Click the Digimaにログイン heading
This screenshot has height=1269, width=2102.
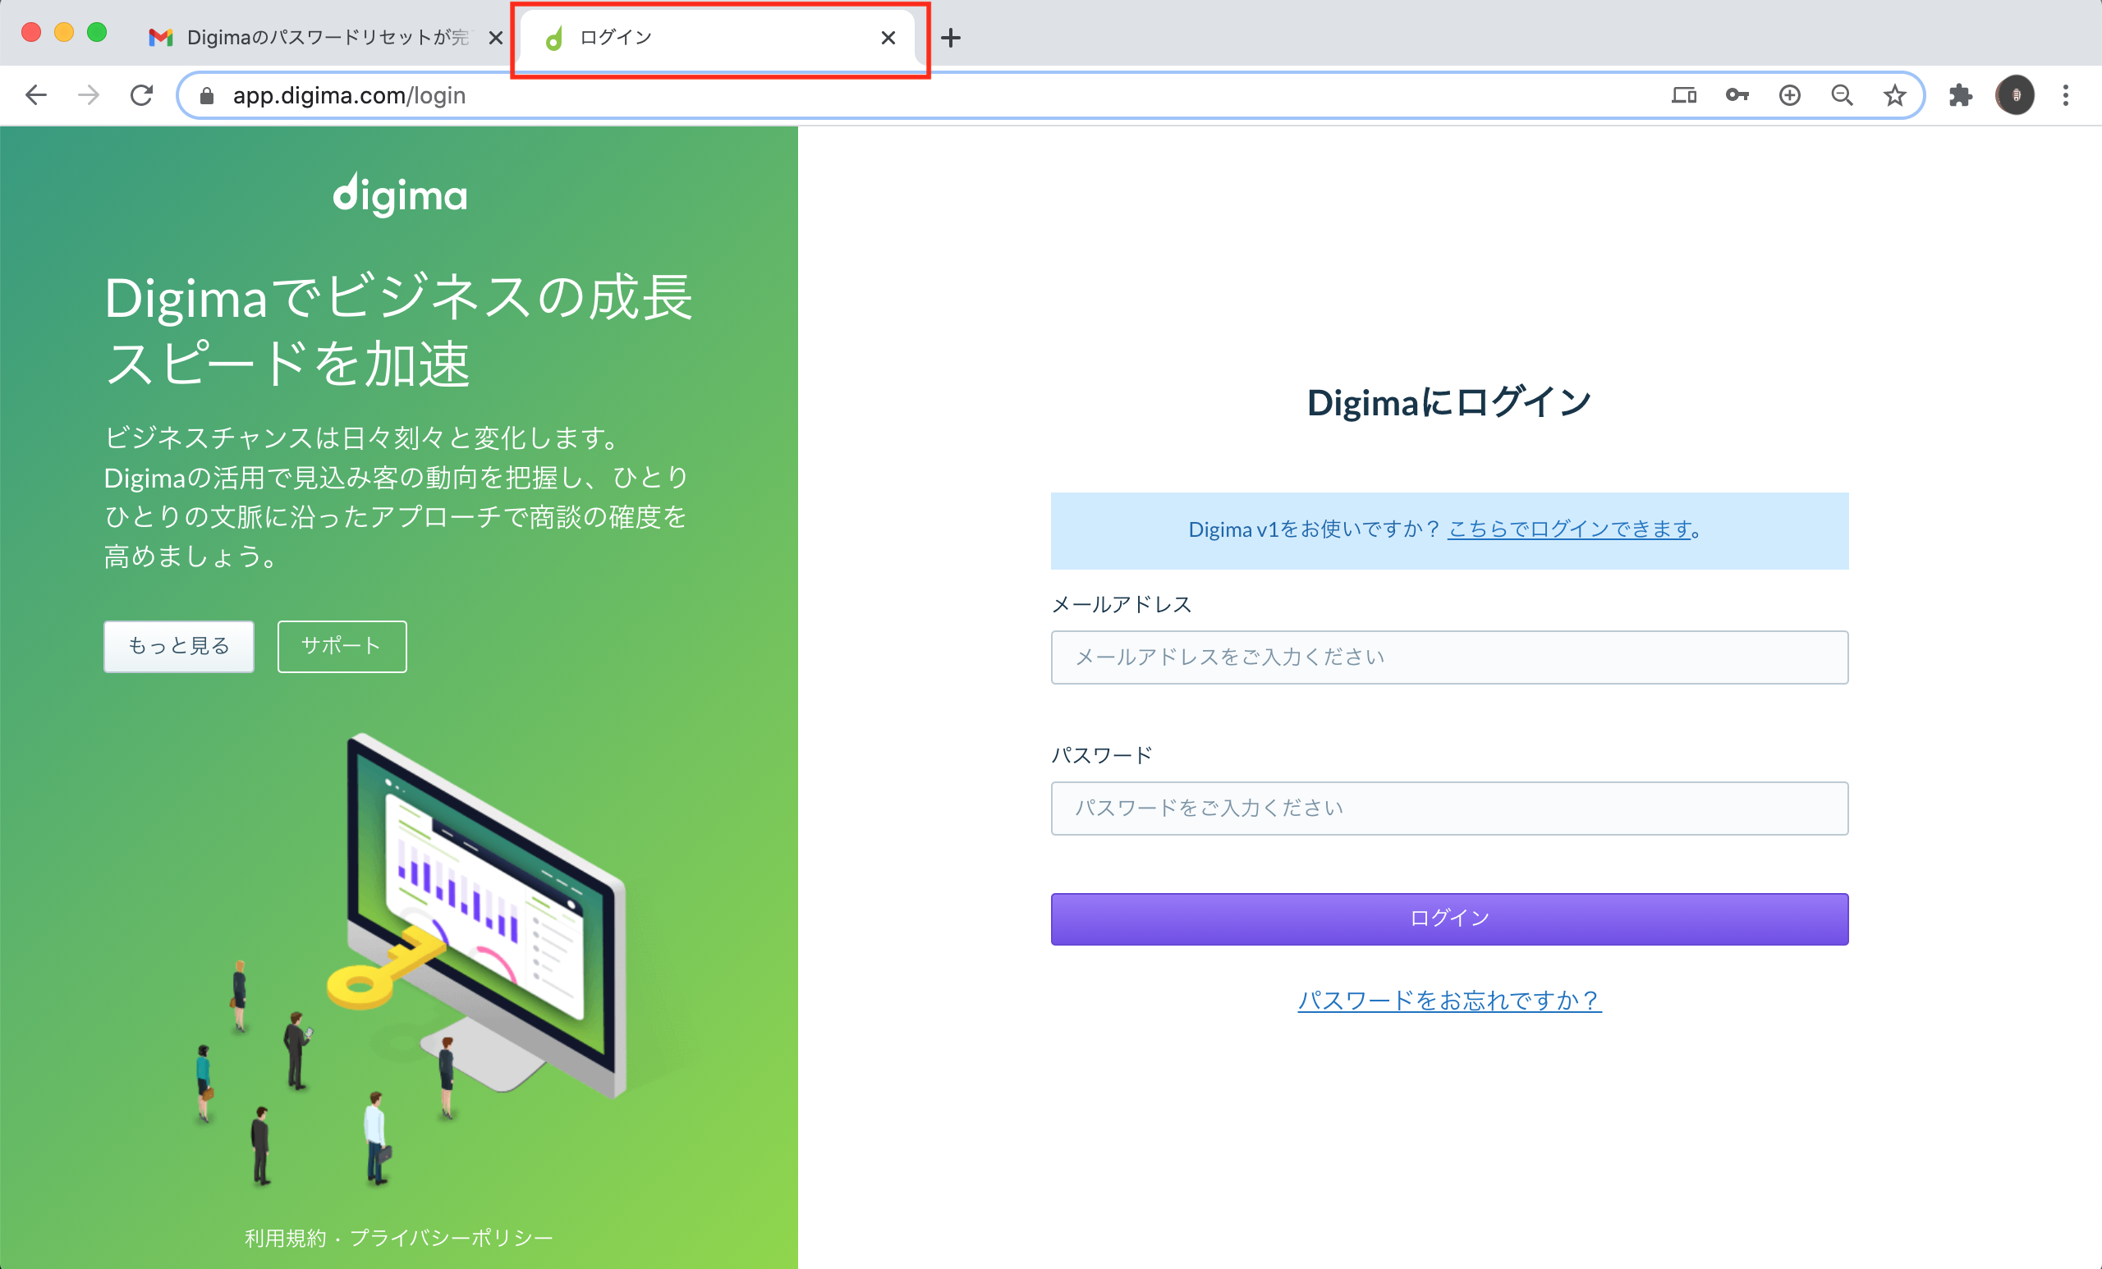point(1449,402)
